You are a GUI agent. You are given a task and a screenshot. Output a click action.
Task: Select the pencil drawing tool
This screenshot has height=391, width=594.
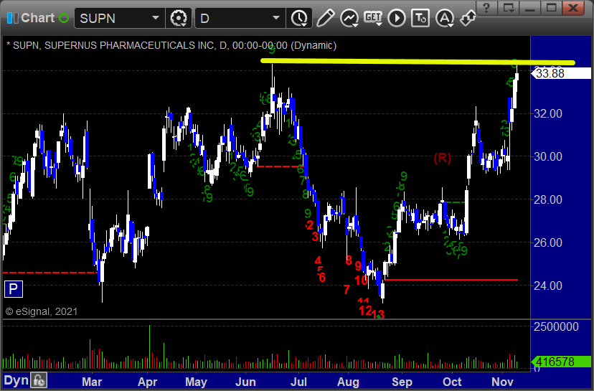pos(326,18)
